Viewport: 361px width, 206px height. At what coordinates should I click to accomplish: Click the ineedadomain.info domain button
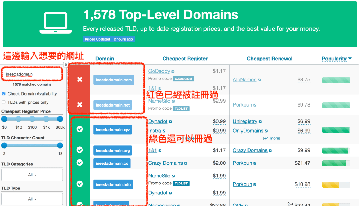click(113, 184)
